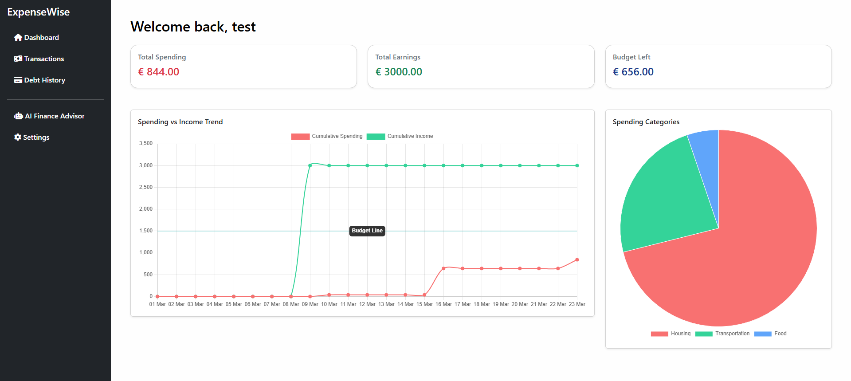This screenshot has width=851, height=381.
Task: Click the Settings gear icon
Action: (18, 137)
